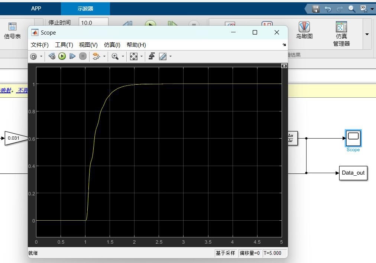The width and height of the screenshot is (376, 263).
Task: Open Scope configuration properties gear
Action: [33, 56]
